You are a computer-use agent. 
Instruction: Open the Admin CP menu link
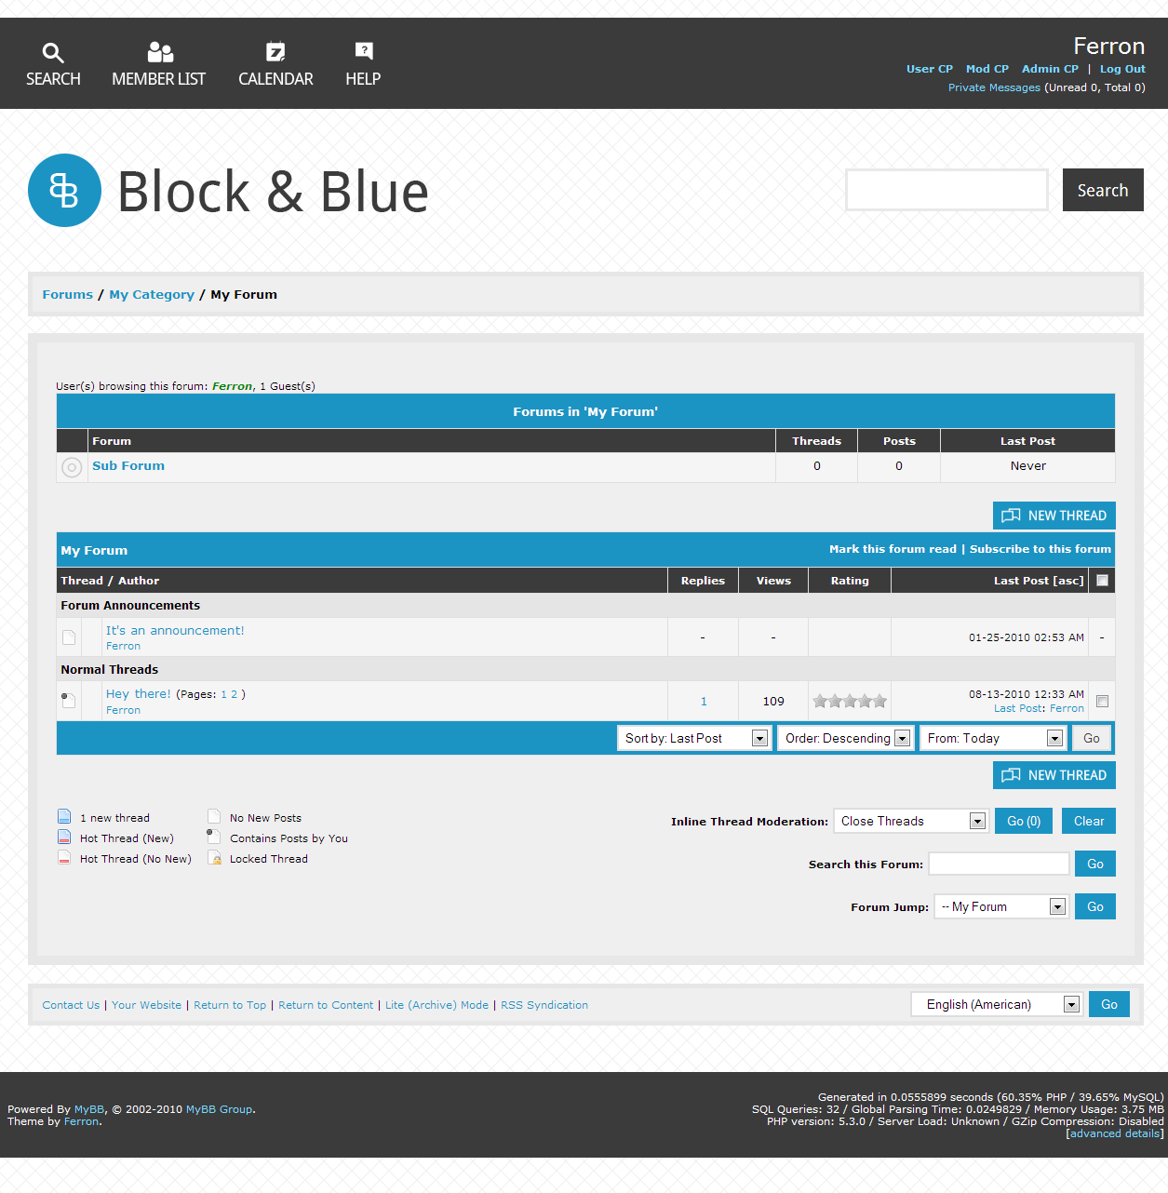[x=1050, y=69]
